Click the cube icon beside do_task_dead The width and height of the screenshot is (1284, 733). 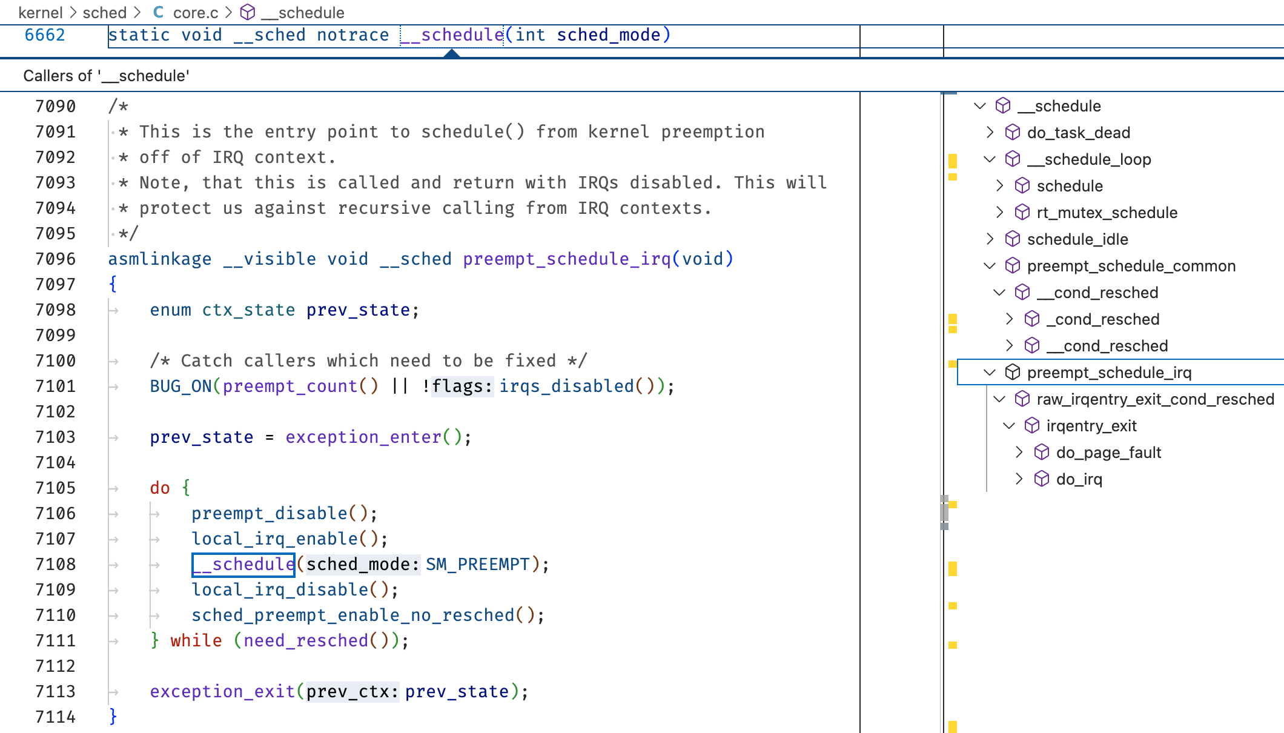tap(1012, 133)
